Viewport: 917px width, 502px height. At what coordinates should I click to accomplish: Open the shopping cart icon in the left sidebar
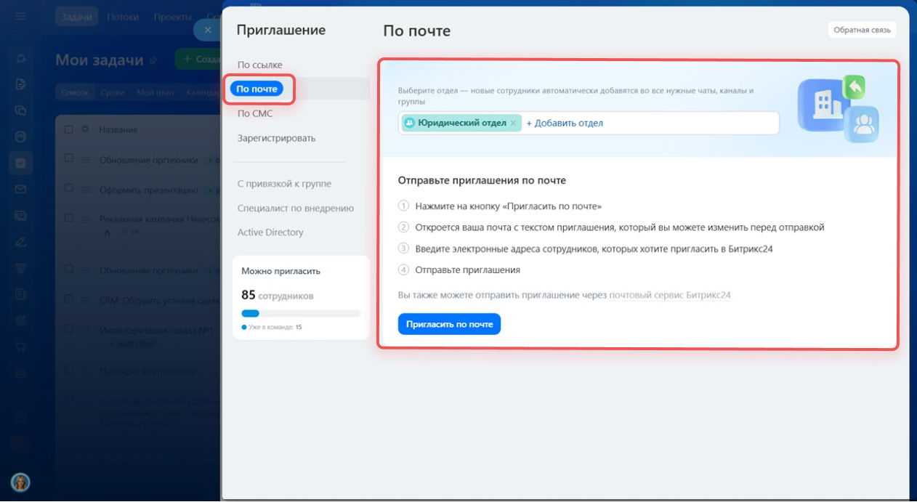pyautogui.click(x=21, y=346)
